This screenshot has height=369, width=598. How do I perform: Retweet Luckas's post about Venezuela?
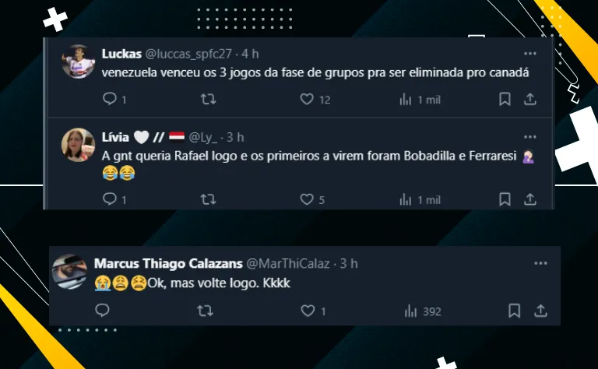(x=208, y=99)
